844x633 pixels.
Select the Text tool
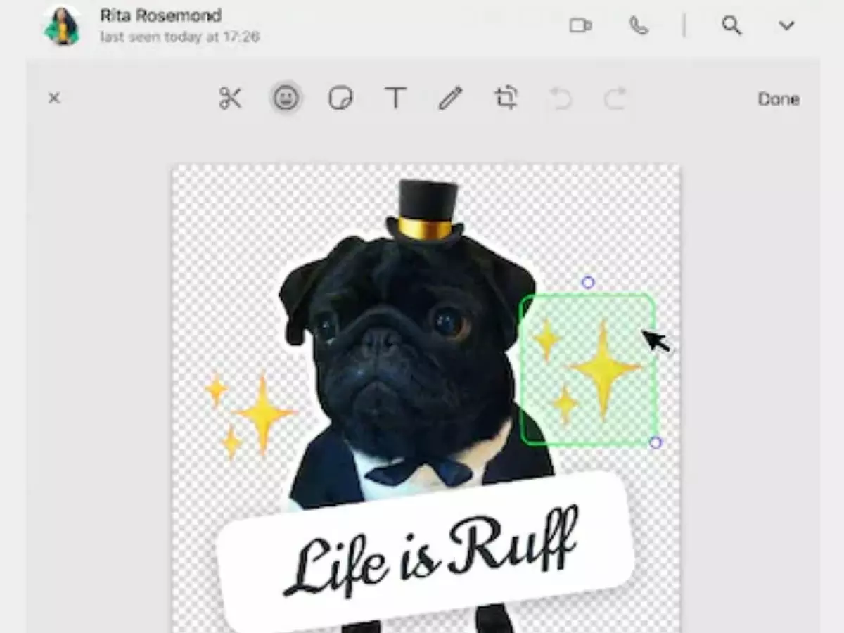click(395, 98)
